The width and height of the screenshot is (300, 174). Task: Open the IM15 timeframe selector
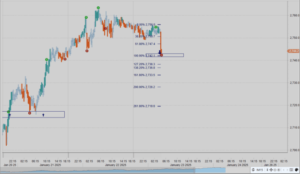[260, 170]
